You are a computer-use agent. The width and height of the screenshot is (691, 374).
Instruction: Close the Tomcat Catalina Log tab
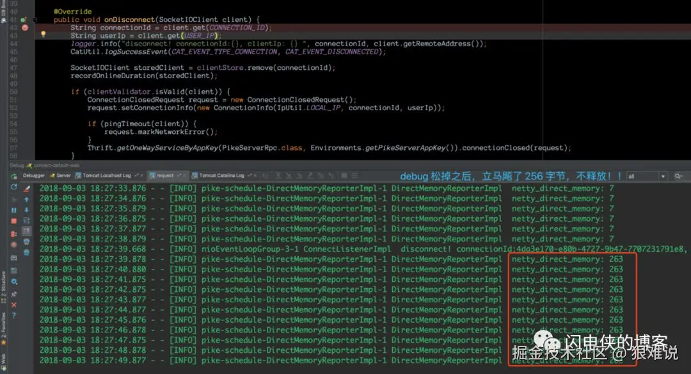pos(255,175)
